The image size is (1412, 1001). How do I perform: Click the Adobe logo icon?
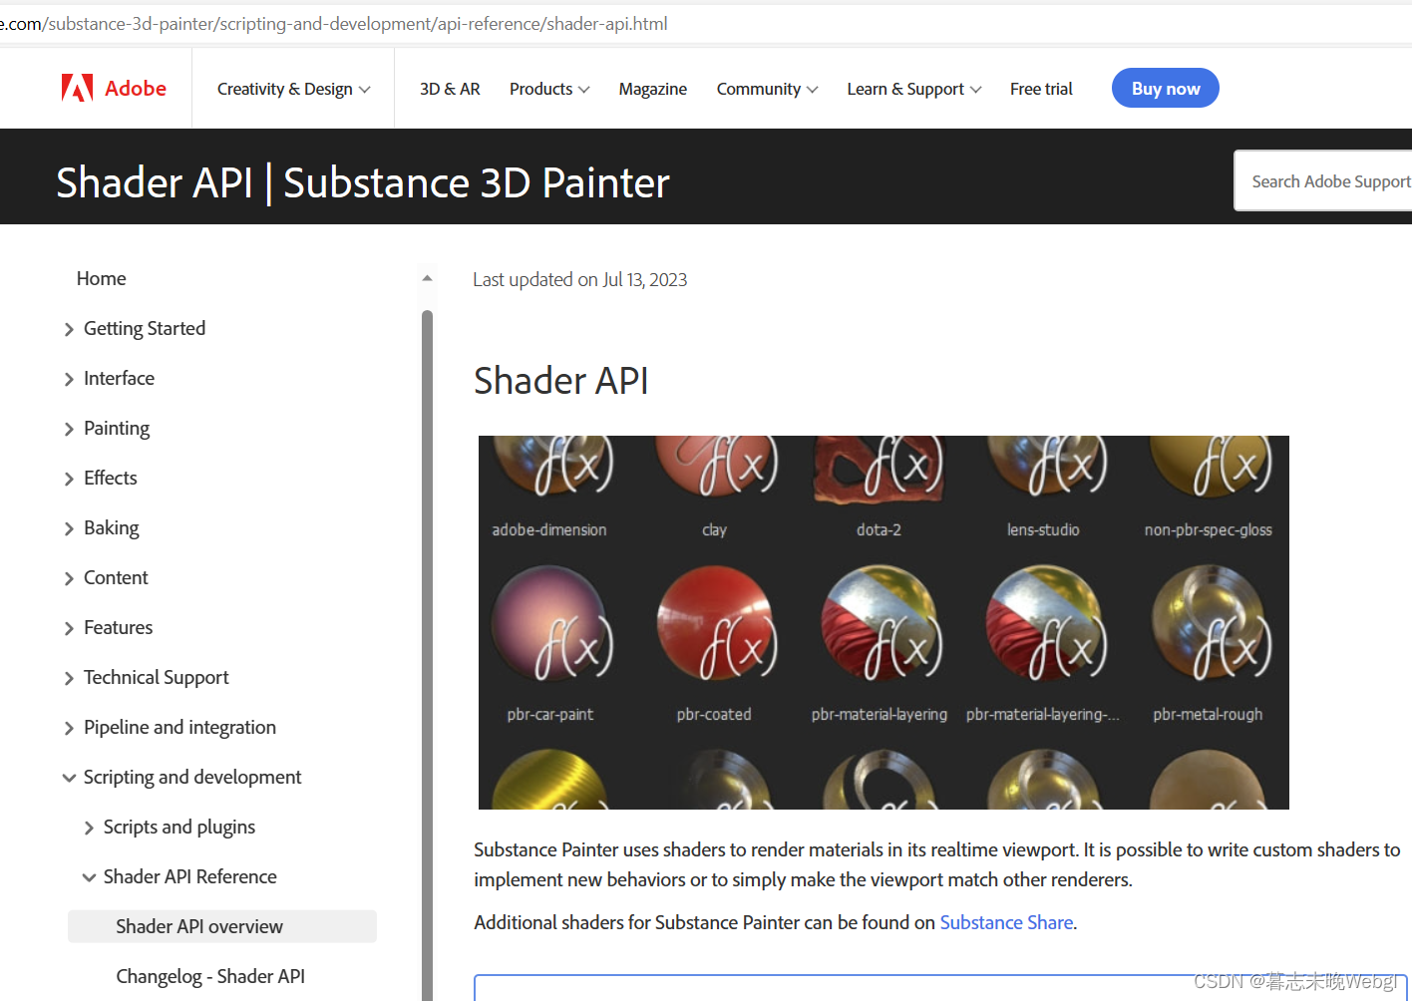click(x=77, y=89)
